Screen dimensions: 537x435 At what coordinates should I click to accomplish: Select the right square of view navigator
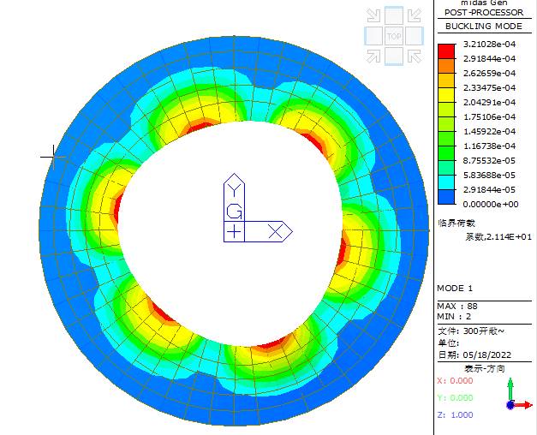point(415,36)
